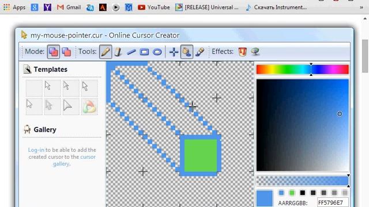Open the cursor gallery link
Viewport: 369px width, 207px height.
pos(74,160)
